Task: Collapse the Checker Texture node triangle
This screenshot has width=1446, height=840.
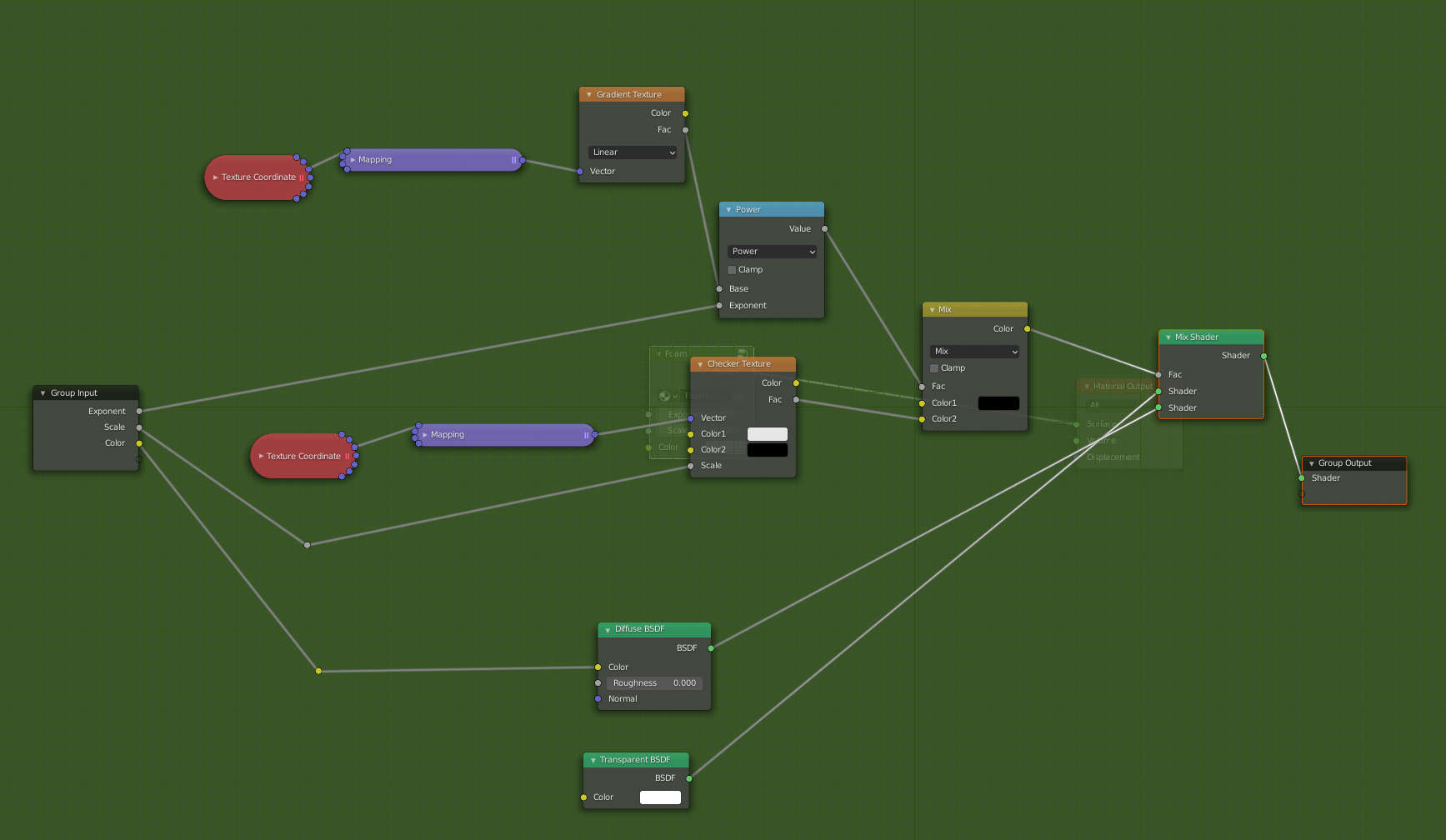Action: 700,364
